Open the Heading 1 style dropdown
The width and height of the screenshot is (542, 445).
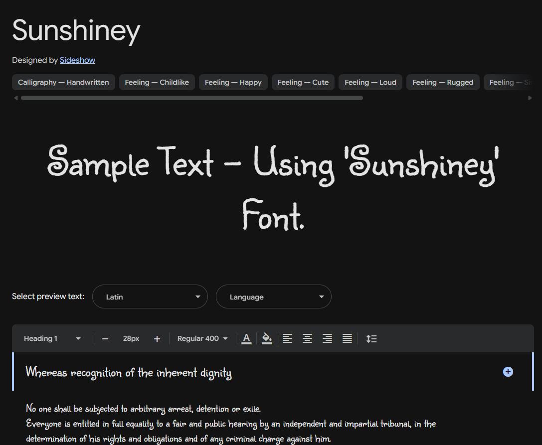52,338
